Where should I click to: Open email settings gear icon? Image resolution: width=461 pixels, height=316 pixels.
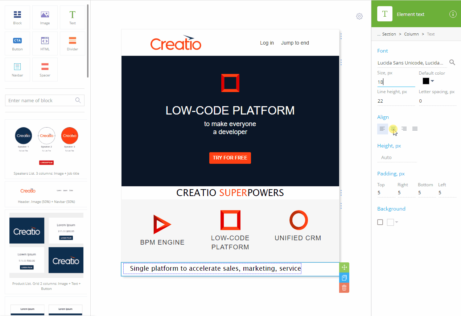click(359, 16)
